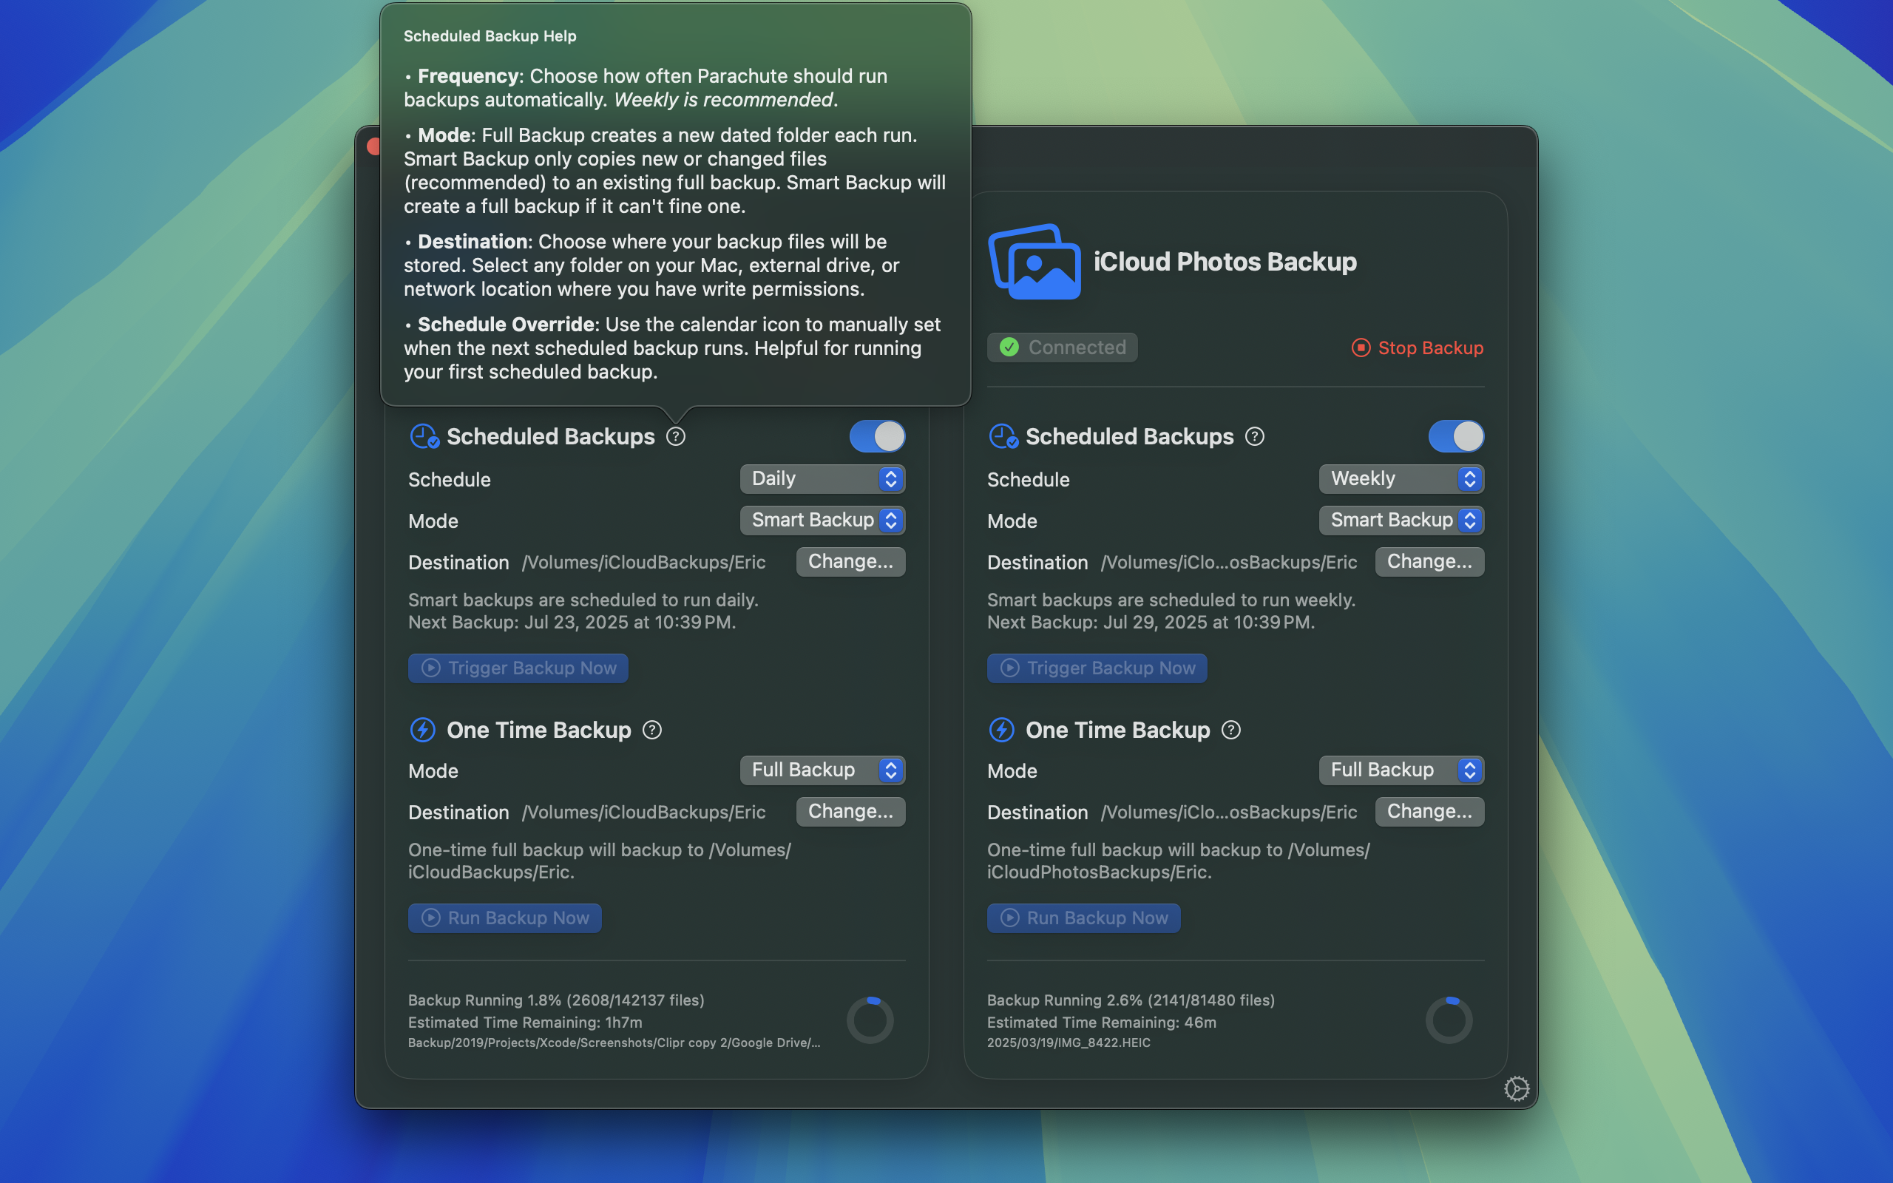Click left Run Backup Now button
1893x1183 pixels.
[504, 918]
